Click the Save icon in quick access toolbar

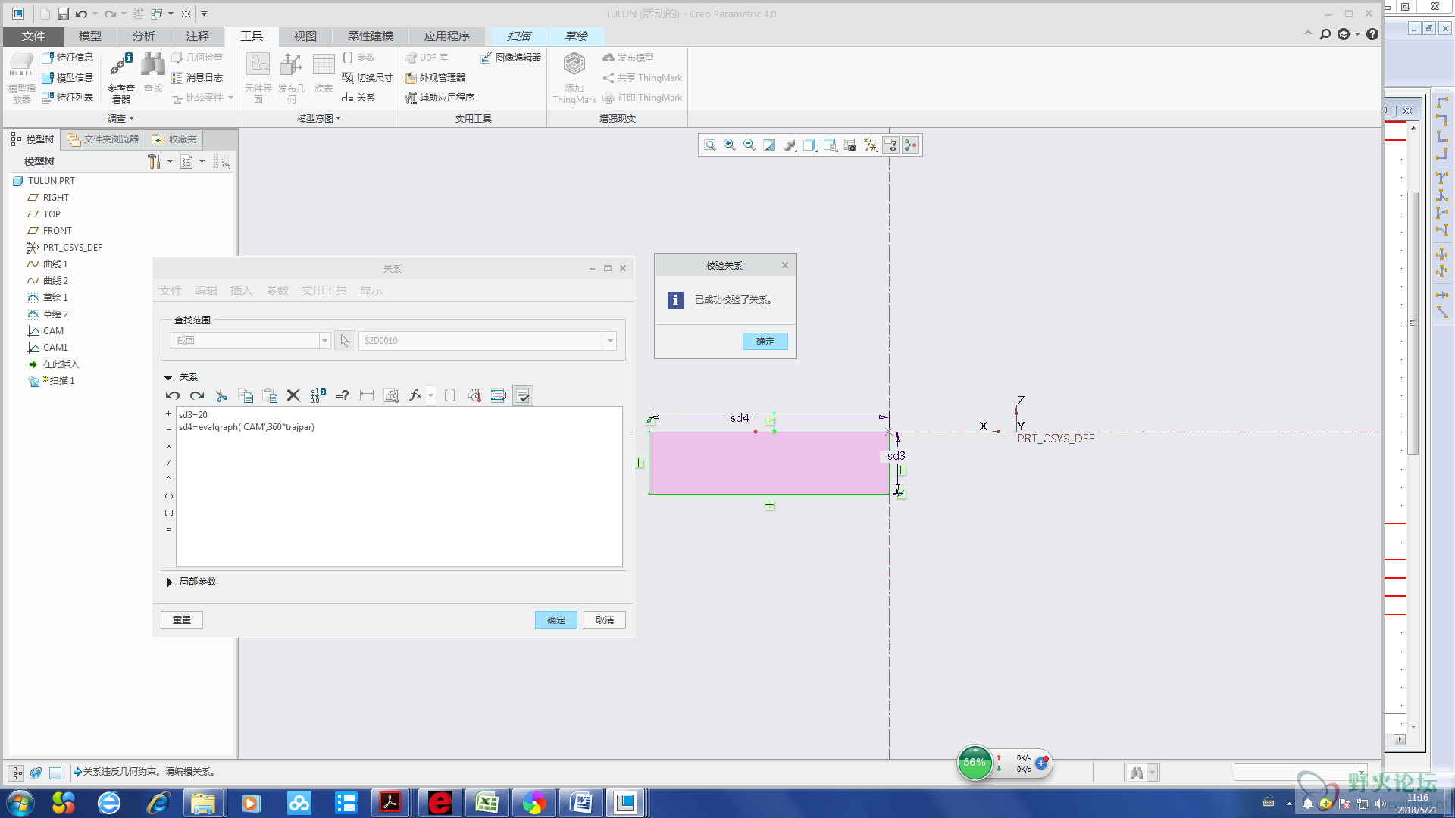[x=63, y=14]
